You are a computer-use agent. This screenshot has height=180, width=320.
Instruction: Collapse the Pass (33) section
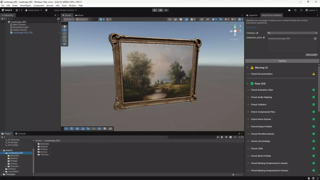[248, 83]
